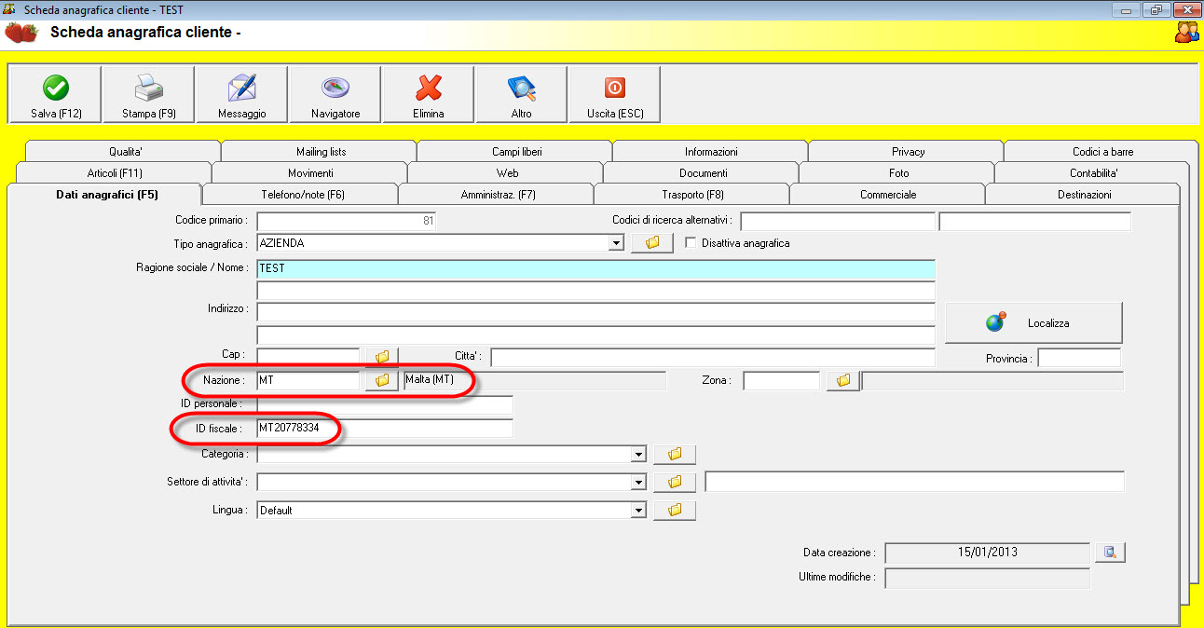Image resolution: width=1204 pixels, height=628 pixels.
Task: Open the Movimenti tab
Action: [x=310, y=173]
